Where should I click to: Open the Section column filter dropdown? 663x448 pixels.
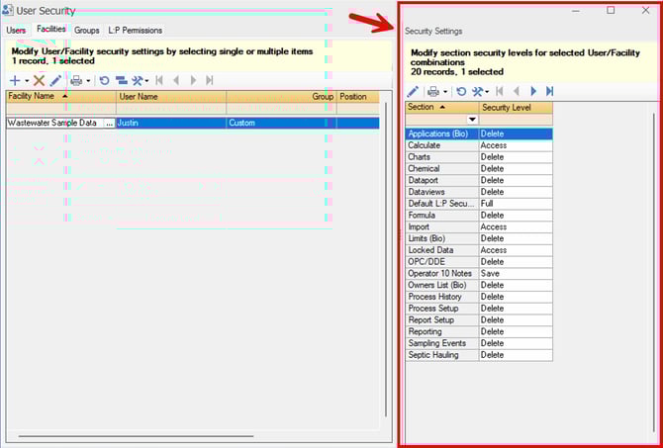point(472,120)
